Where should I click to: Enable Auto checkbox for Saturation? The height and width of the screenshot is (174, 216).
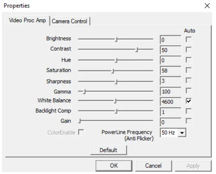189,70
